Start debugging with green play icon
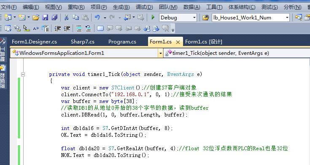Screen dimensions: 310x165 click(153, 17)
